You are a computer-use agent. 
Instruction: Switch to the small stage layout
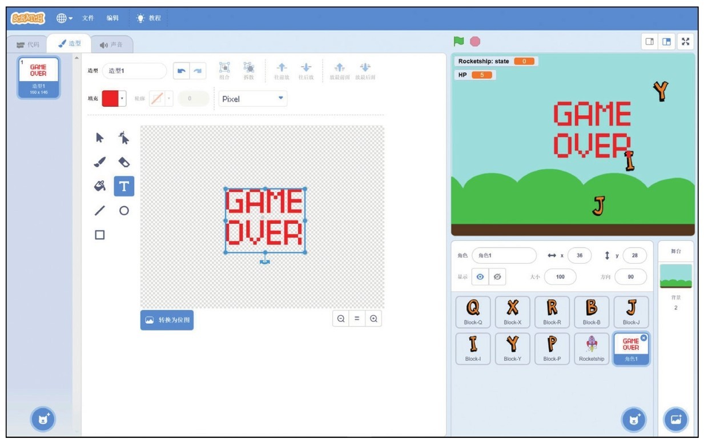(x=650, y=42)
